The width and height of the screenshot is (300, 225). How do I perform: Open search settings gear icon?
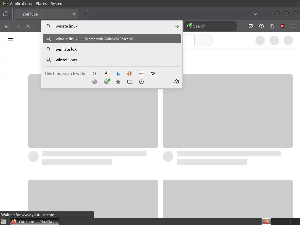(177, 82)
